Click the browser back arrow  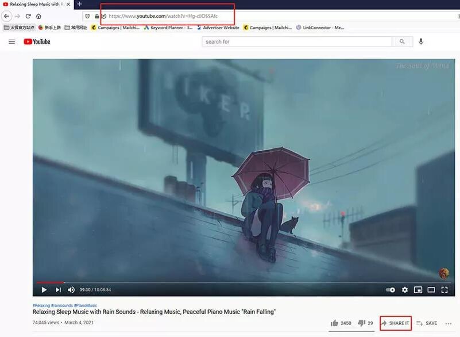6,16
